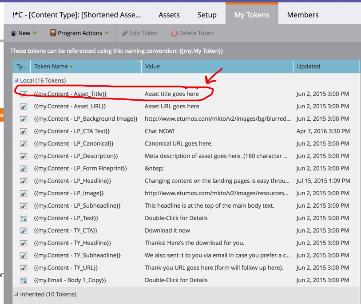This screenshot has width=361, height=304.
Task: Click the text icon beside LP_CTA Text token
Action: [24, 132]
